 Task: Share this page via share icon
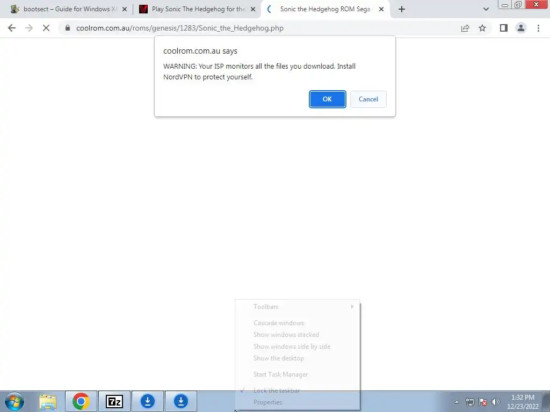pyautogui.click(x=465, y=28)
